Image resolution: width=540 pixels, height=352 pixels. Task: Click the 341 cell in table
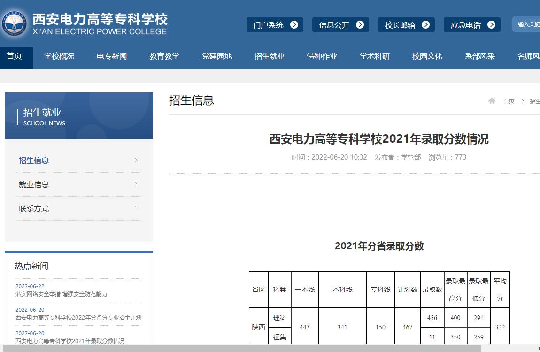[343, 327]
